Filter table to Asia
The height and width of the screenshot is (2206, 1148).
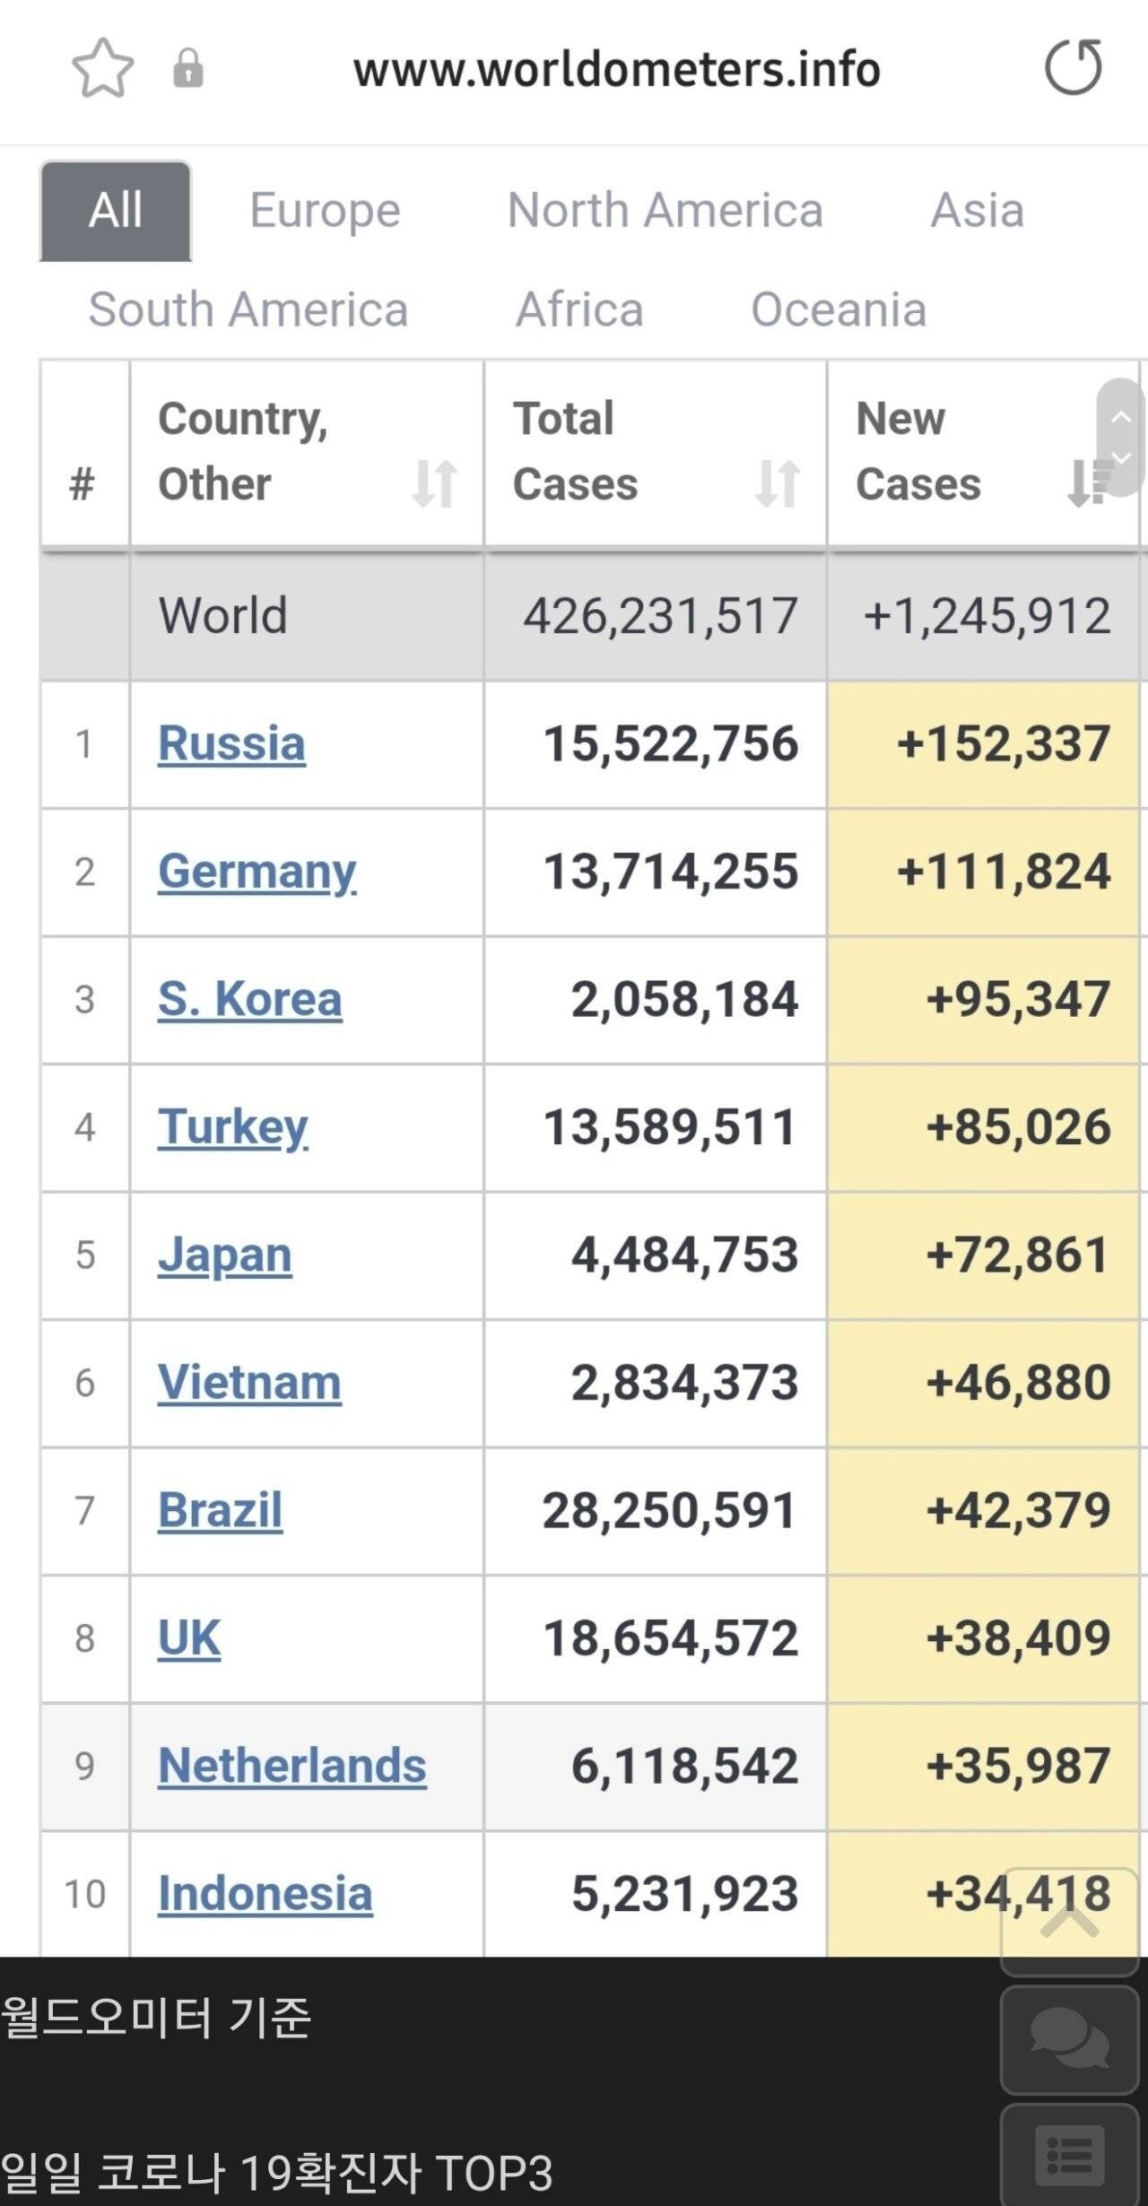click(x=977, y=211)
